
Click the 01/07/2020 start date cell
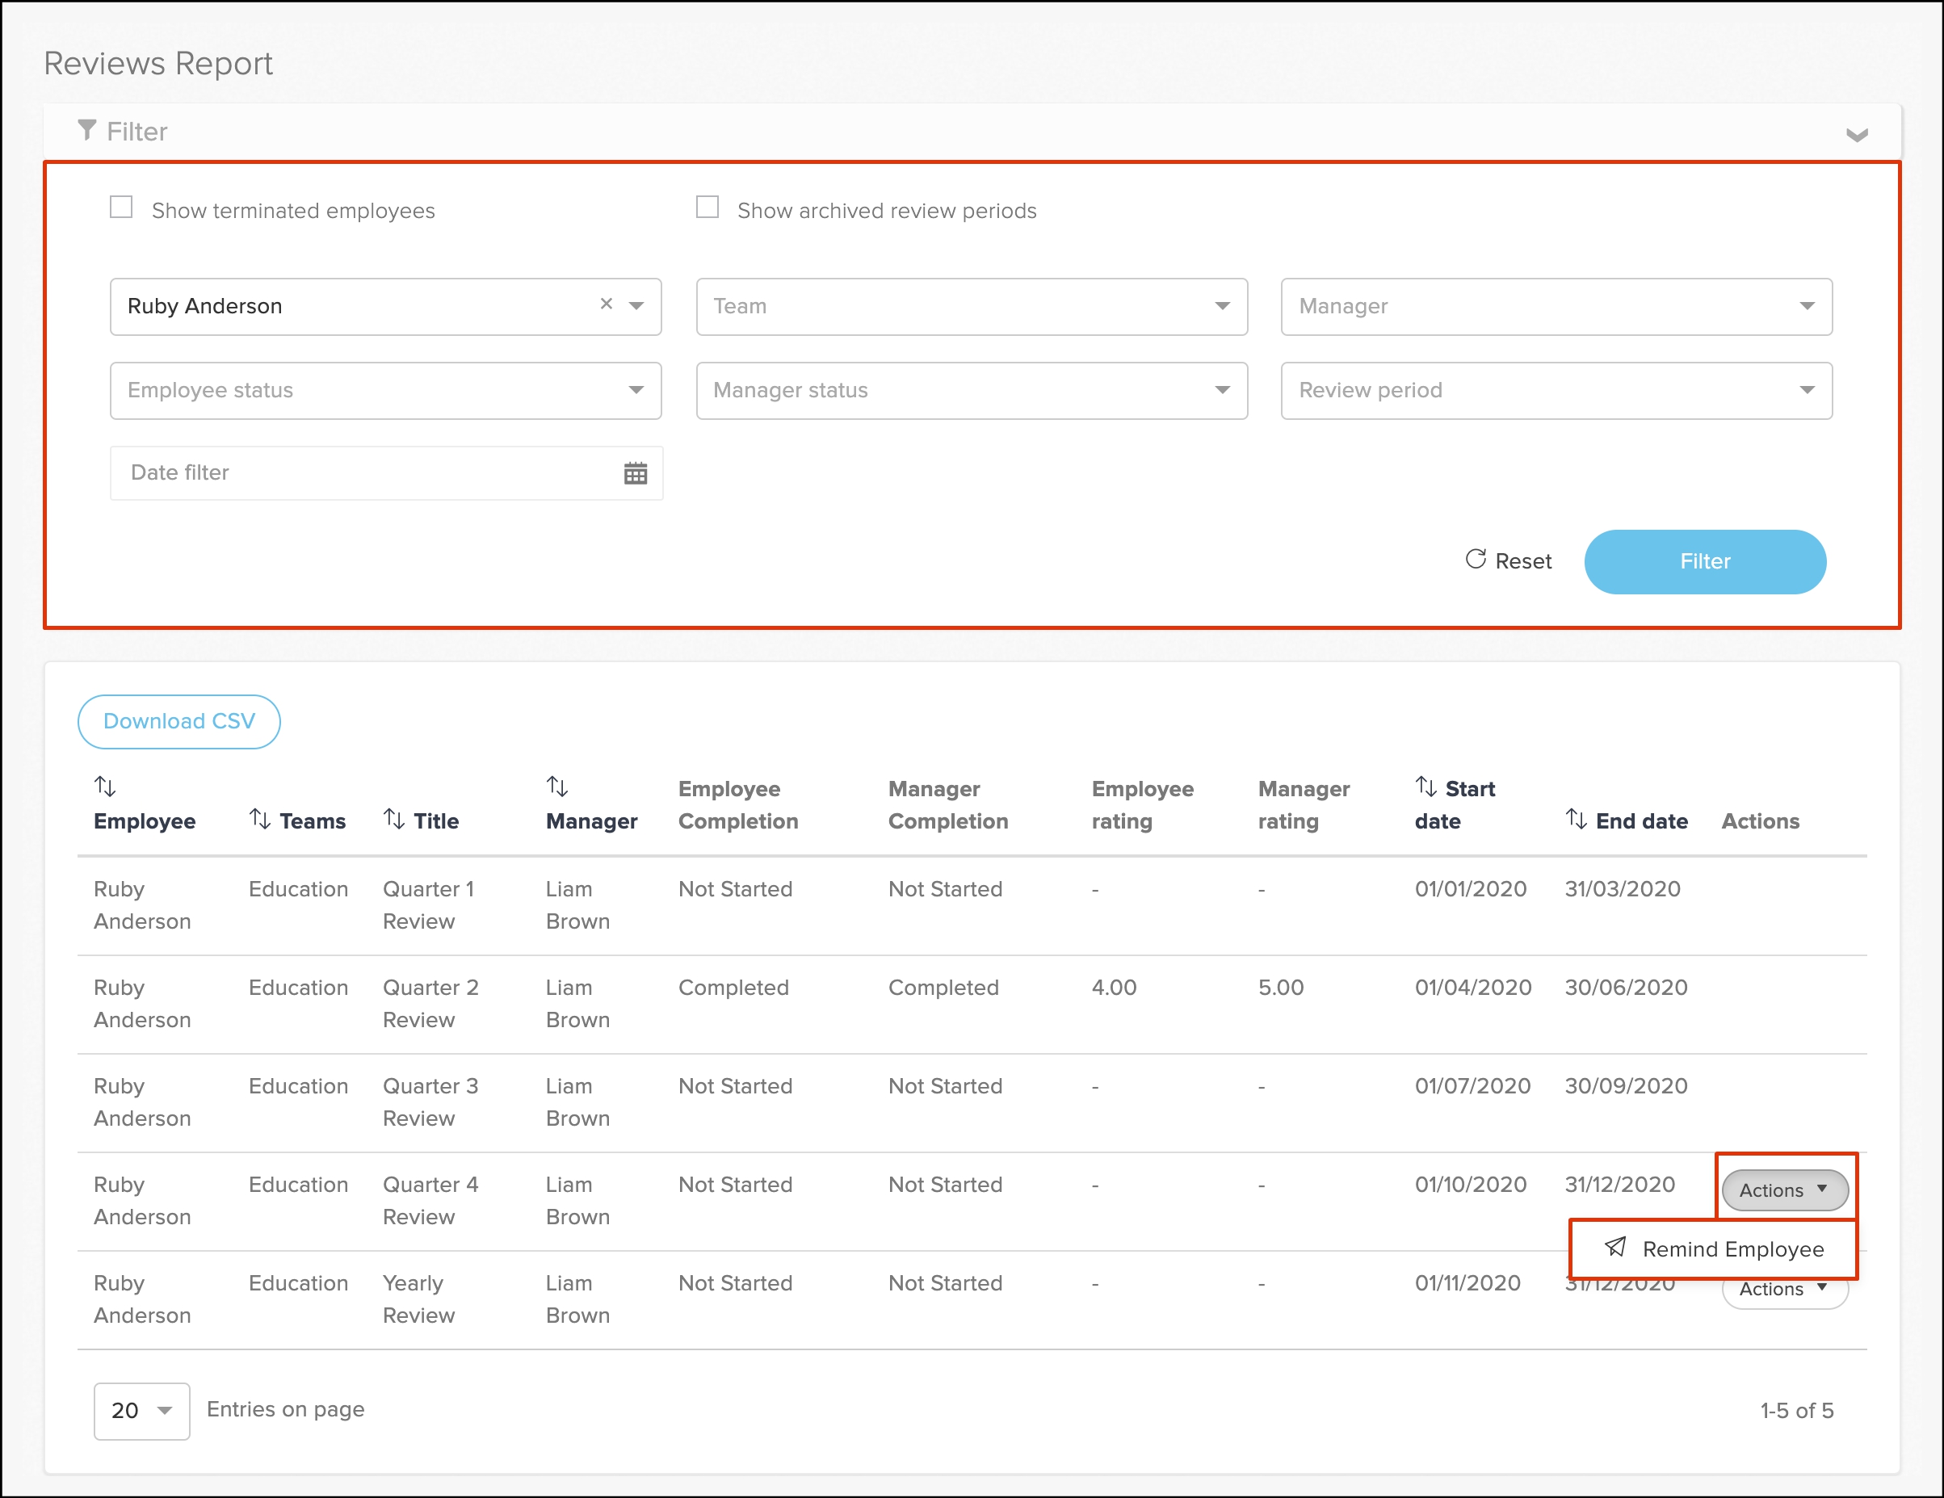pyautogui.click(x=1473, y=1086)
